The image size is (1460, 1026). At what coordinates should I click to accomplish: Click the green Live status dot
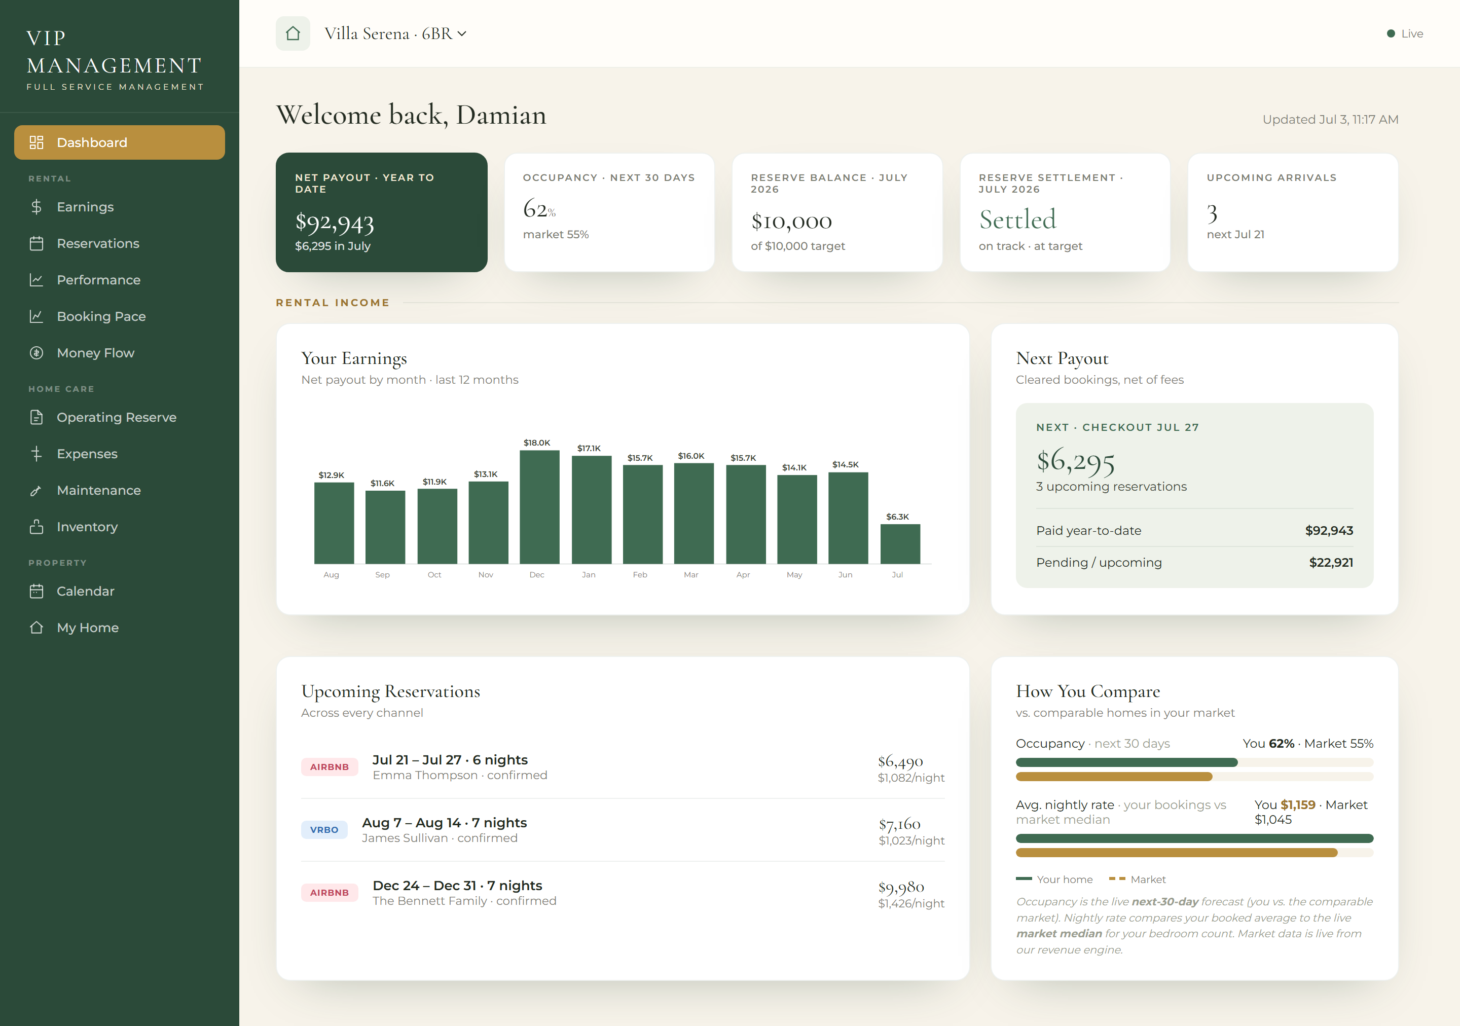(1391, 33)
